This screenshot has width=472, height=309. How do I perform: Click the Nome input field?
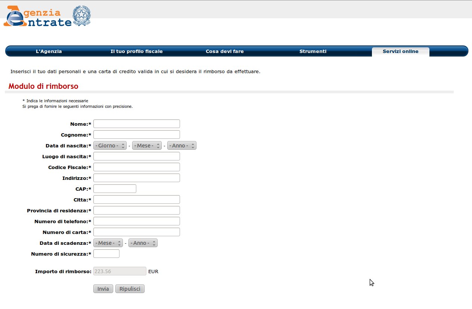tap(137, 124)
